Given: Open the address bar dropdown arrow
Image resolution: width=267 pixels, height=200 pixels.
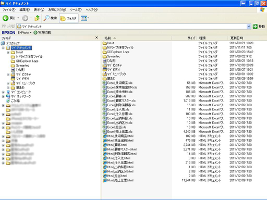Looking at the screenshot, I should (x=249, y=27).
